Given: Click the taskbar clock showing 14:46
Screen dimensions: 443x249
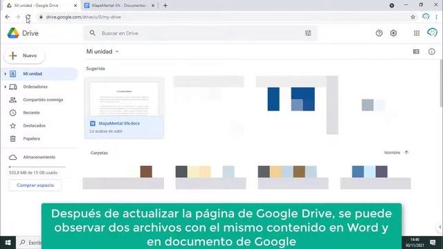Looking at the screenshot, I should click(x=415, y=243).
